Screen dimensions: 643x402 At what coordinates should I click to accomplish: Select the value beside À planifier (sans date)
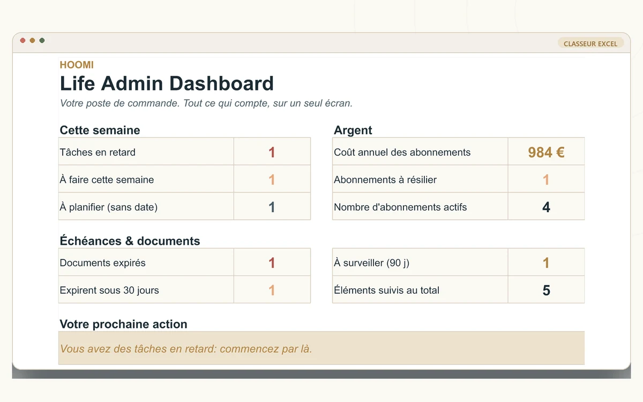point(272,206)
